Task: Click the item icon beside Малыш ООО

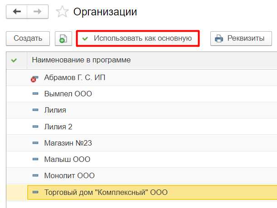Action: [x=35, y=159]
